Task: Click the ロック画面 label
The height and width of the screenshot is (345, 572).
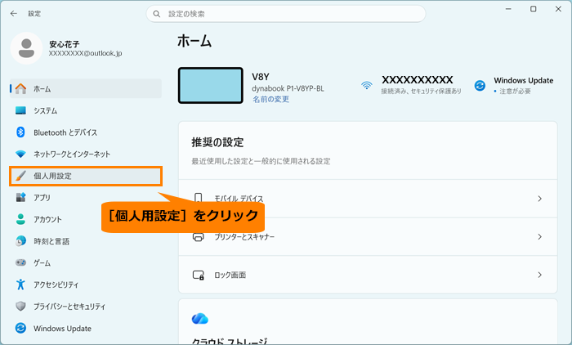Action: (230, 275)
